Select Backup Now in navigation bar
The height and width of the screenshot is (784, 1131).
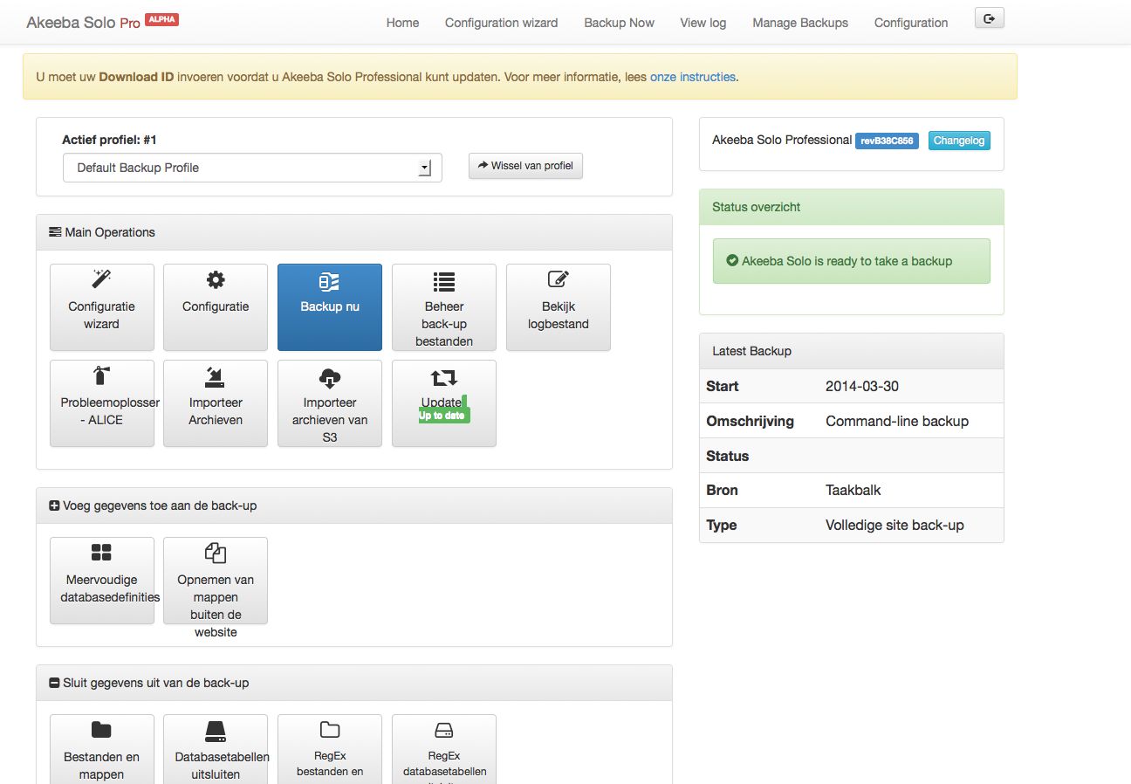[x=619, y=23]
